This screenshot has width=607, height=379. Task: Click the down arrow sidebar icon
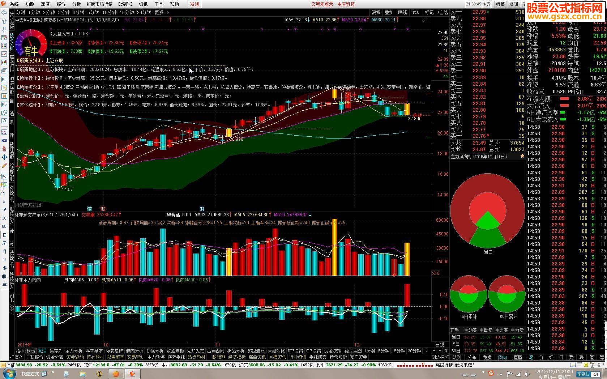point(4,29)
